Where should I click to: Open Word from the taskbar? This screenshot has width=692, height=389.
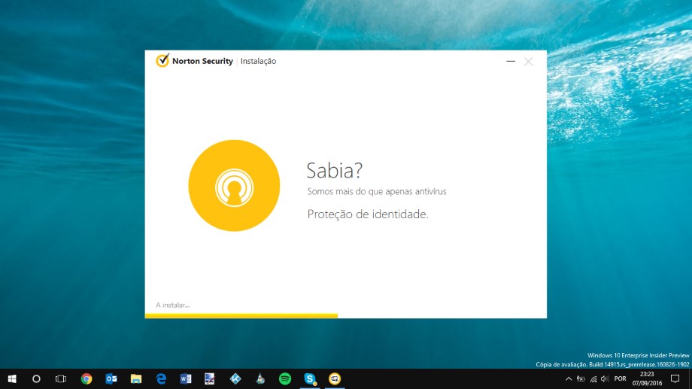click(186, 378)
